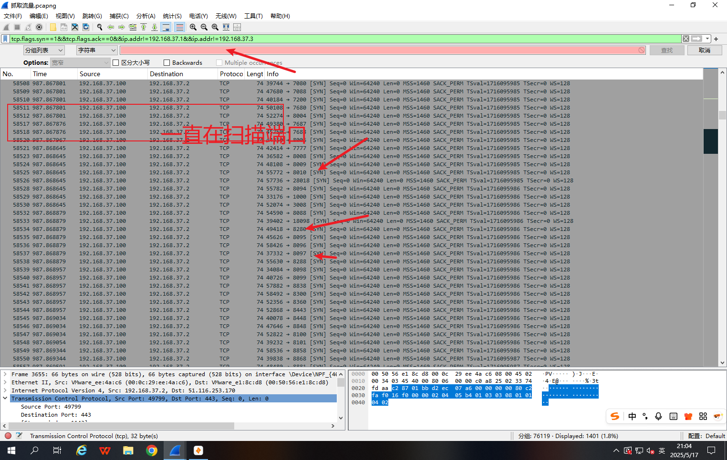Close this capture file via toolbar
Image resolution: width=727 pixels, height=460 pixels.
[74, 27]
